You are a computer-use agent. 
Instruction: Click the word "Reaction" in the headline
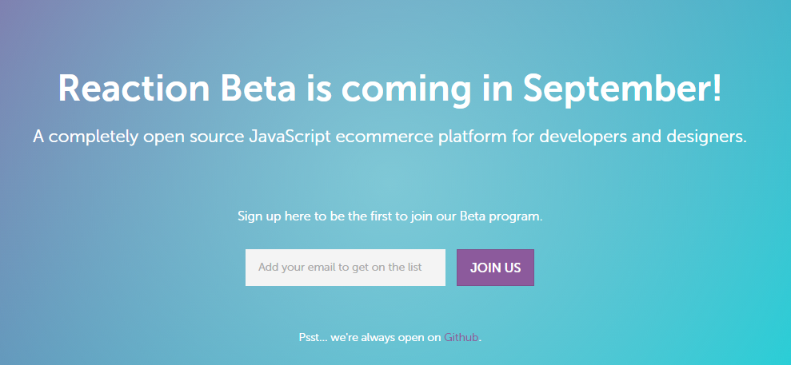[x=134, y=88]
